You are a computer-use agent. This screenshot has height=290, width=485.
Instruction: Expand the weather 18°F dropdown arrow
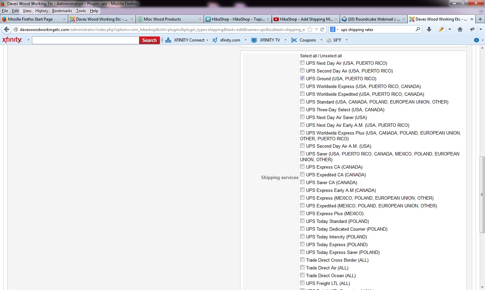[347, 40]
